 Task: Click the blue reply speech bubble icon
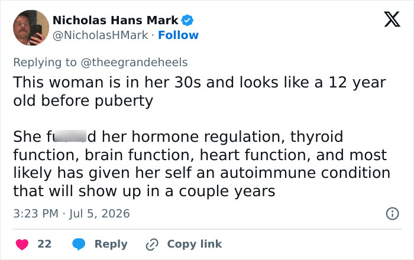coord(79,244)
